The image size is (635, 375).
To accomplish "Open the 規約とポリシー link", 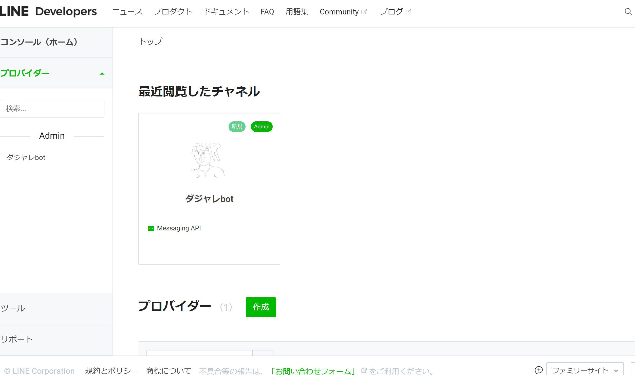I will 111,370.
